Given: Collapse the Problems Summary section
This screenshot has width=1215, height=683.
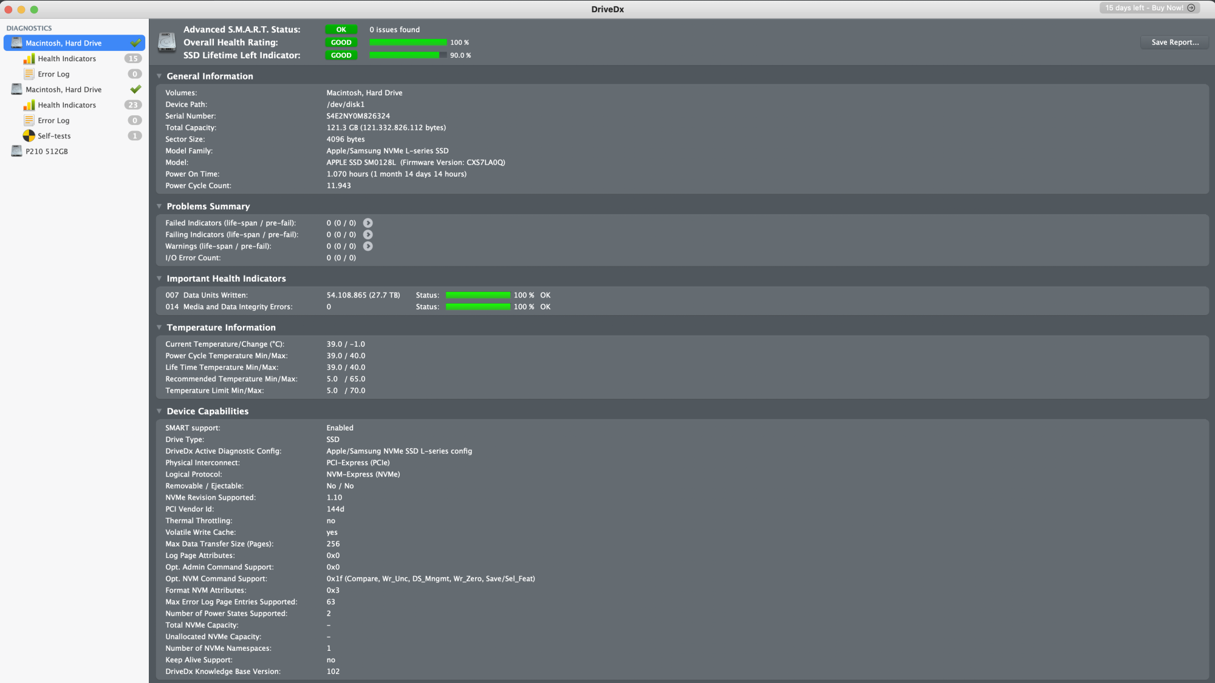Looking at the screenshot, I should [159, 206].
